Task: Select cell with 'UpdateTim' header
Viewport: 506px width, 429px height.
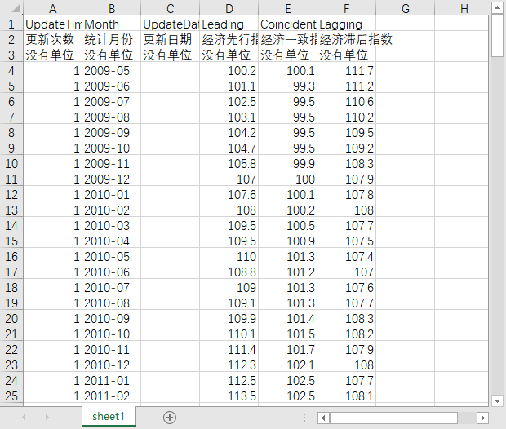Action: click(52, 24)
